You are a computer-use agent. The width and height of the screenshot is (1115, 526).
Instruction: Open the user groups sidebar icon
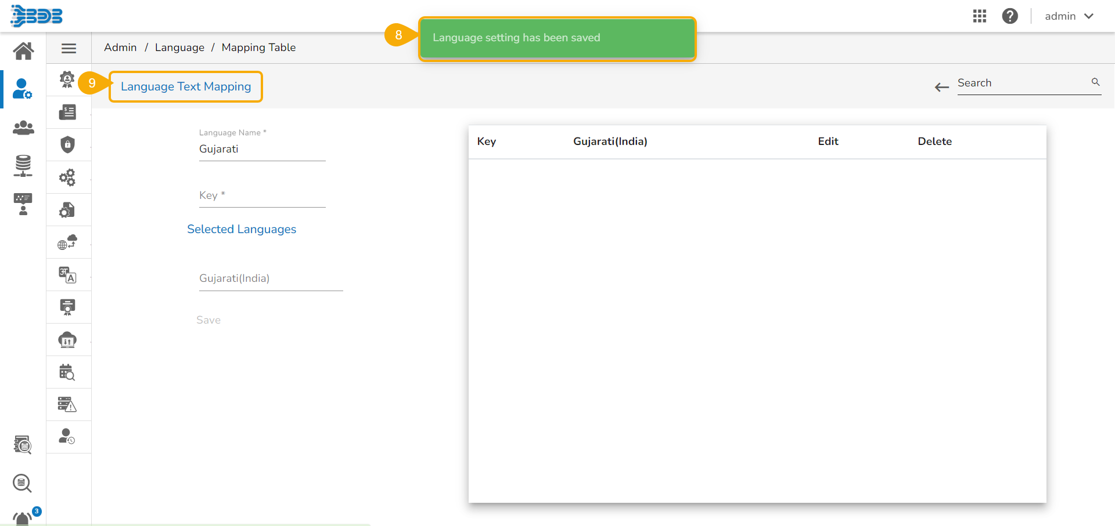click(x=23, y=128)
